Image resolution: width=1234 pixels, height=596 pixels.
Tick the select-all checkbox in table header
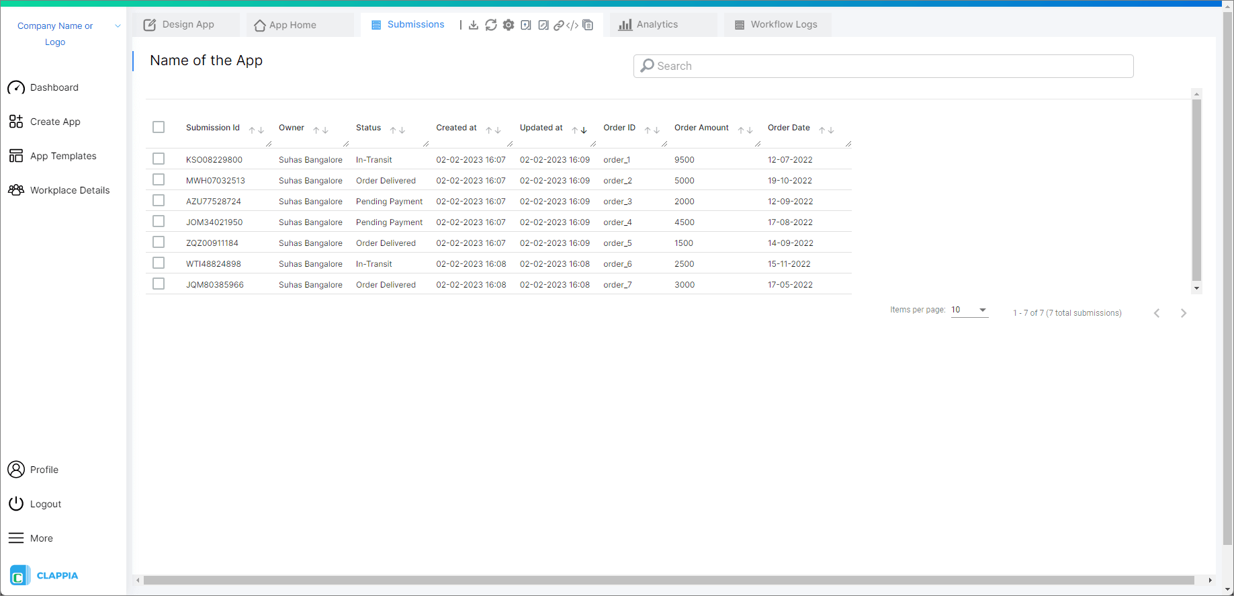click(159, 127)
